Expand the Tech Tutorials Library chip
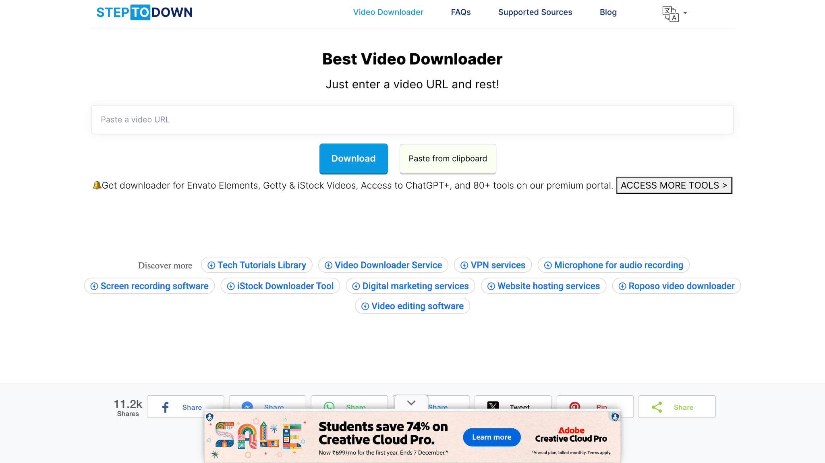 click(x=257, y=265)
